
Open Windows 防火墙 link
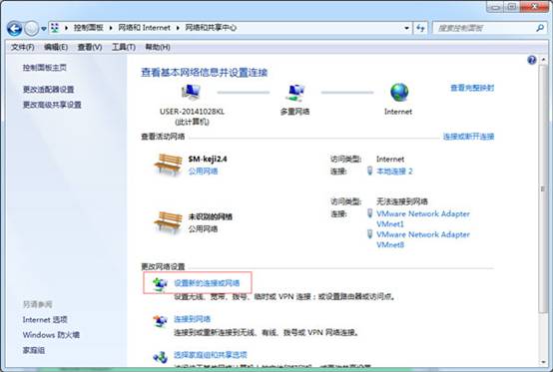pos(51,335)
